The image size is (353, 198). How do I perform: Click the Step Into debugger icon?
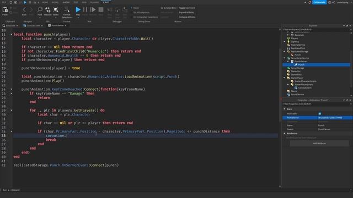click(x=110, y=10)
